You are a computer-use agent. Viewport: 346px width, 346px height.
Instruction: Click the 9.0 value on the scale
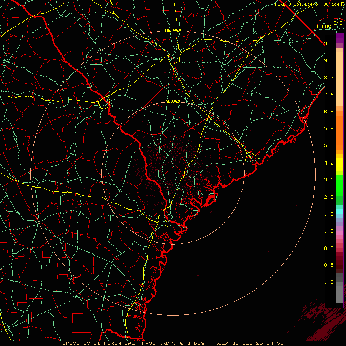(329, 60)
